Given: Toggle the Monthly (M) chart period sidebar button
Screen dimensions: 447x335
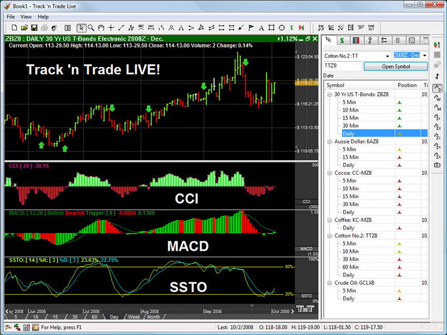Looking at the screenshot, I should tap(437, 107).
